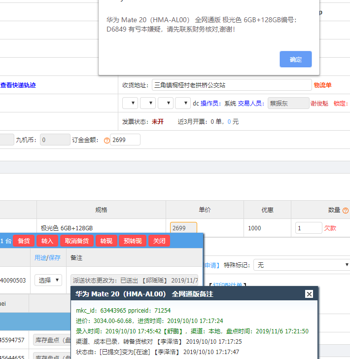Open the 查看快递轨迹 link
This screenshot has height=359, width=350.
click(x=18, y=85)
